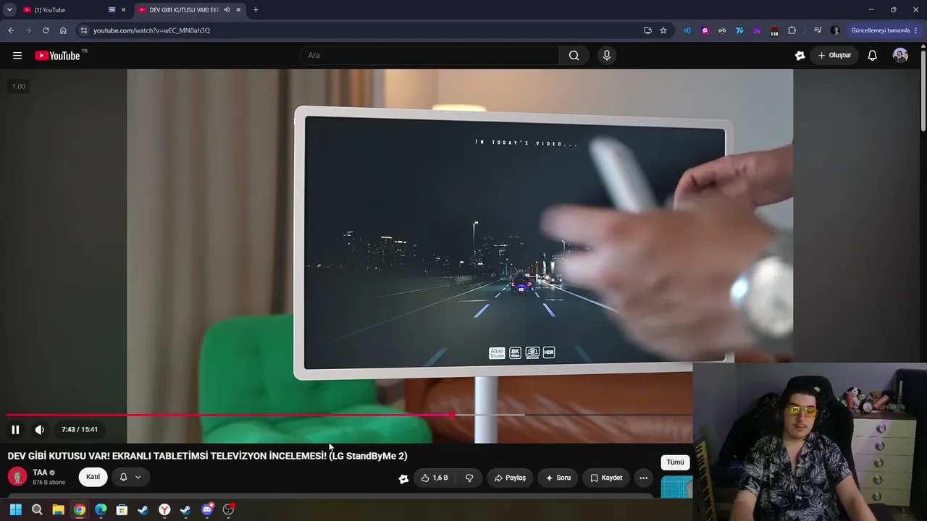Open the TAA channel avatar
Screen dimensions: 927x521
[x=17, y=477]
